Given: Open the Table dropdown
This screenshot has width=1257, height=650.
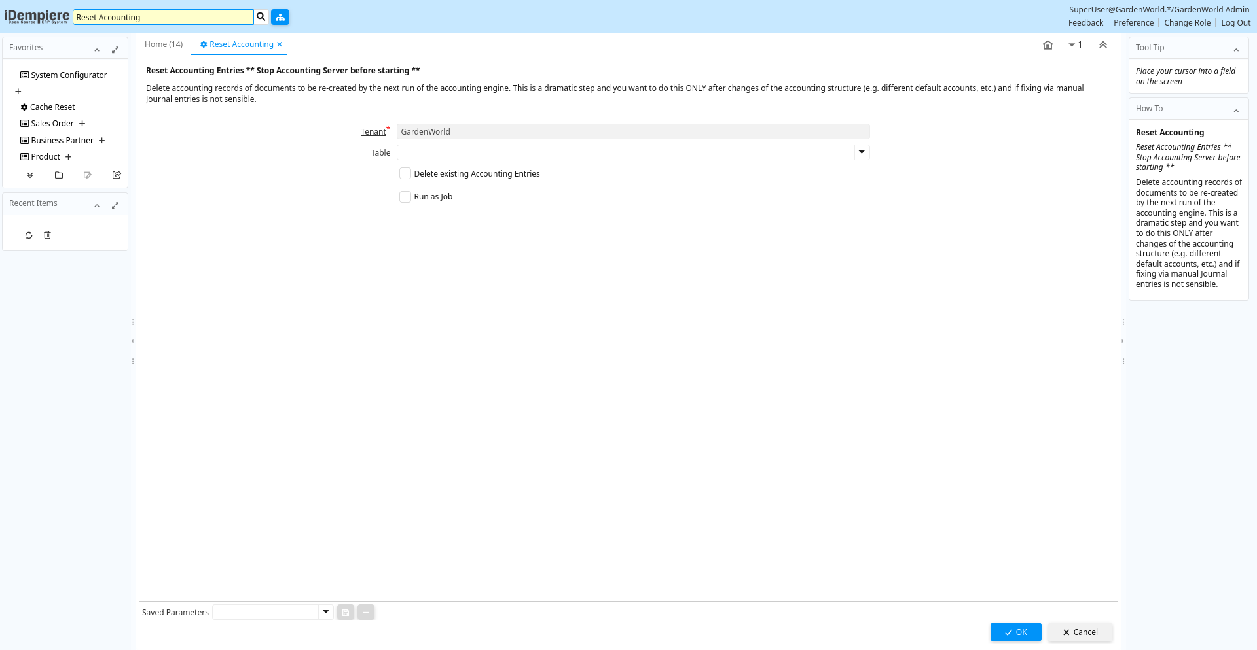Looking at the screenshot, I should 862,152.
